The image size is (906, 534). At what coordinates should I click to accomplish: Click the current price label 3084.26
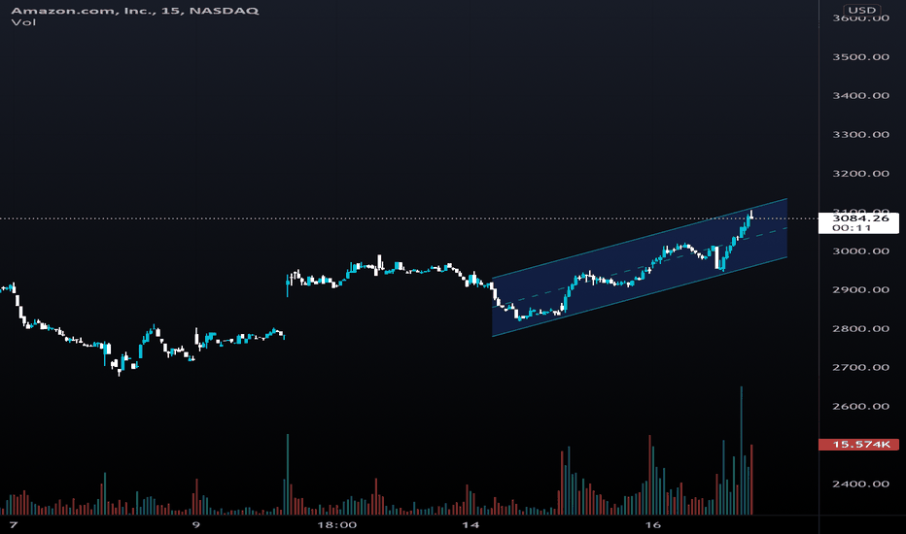tap(860, 218)
